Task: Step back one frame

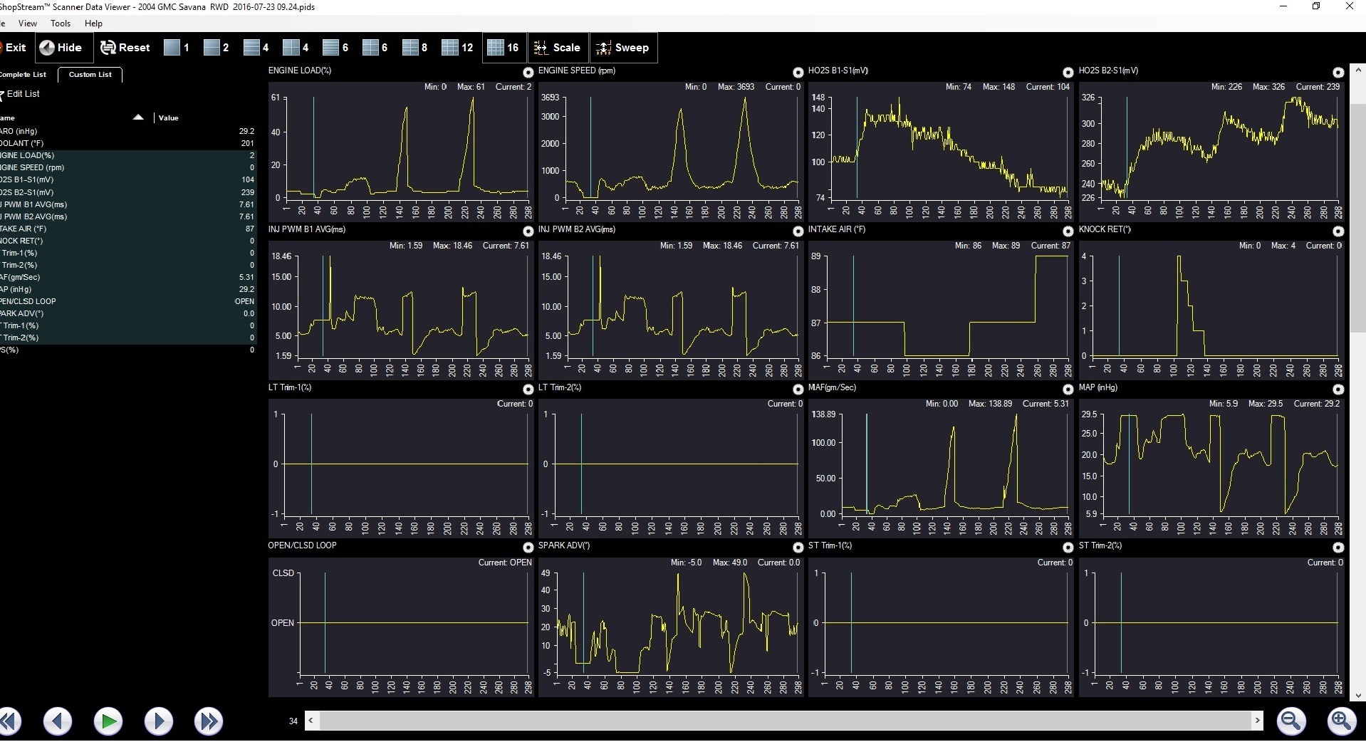Action: 58,721
